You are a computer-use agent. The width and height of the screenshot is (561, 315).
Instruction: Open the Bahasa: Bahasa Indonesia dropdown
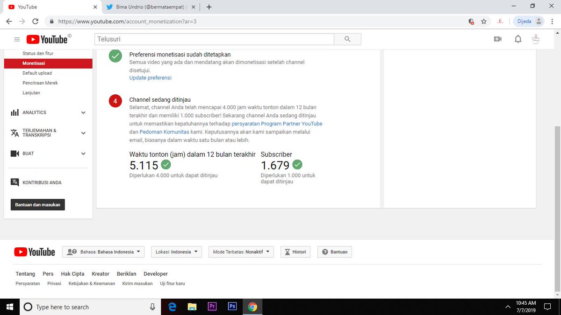coord(103,252)
